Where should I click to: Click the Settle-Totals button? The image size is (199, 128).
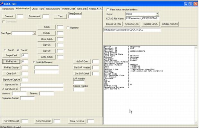point(46,57)
